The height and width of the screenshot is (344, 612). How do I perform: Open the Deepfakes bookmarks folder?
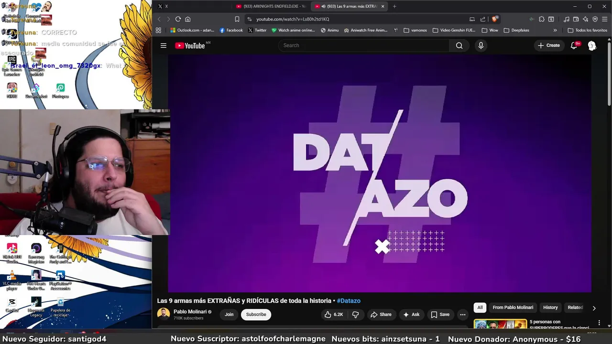click(x=516, y=30)
